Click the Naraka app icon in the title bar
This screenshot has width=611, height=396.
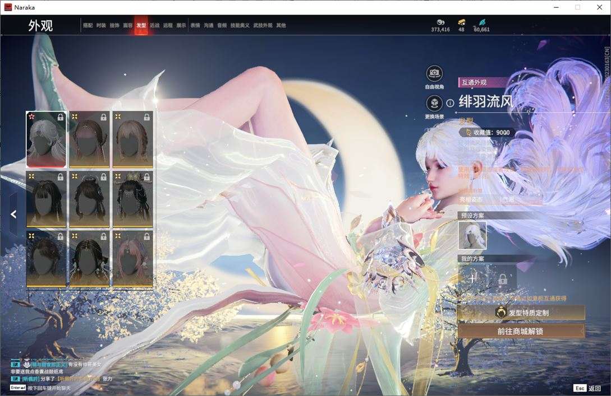coord(8,7)
